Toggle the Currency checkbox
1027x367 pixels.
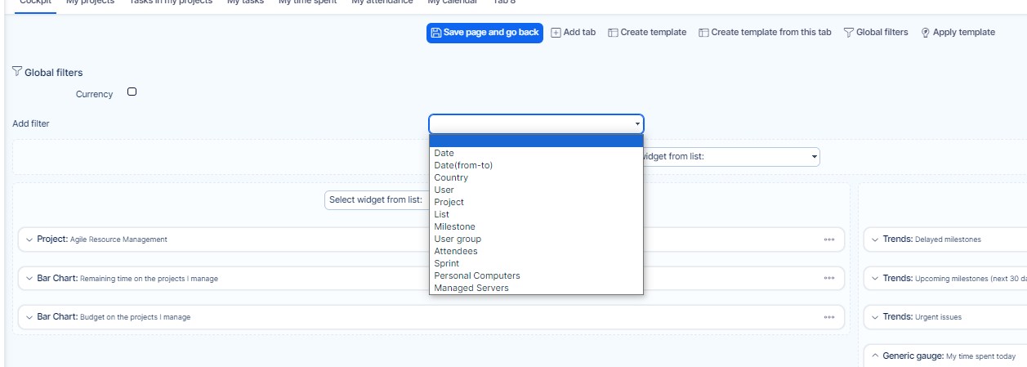[x=132, y=92]
